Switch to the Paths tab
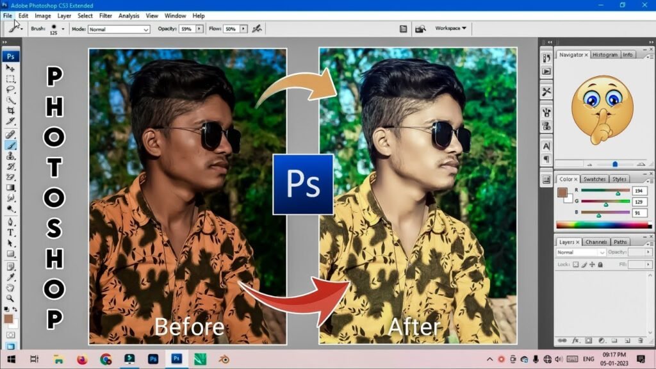The height and width of the screenshot is (369, 656). [x=620, y=242]
